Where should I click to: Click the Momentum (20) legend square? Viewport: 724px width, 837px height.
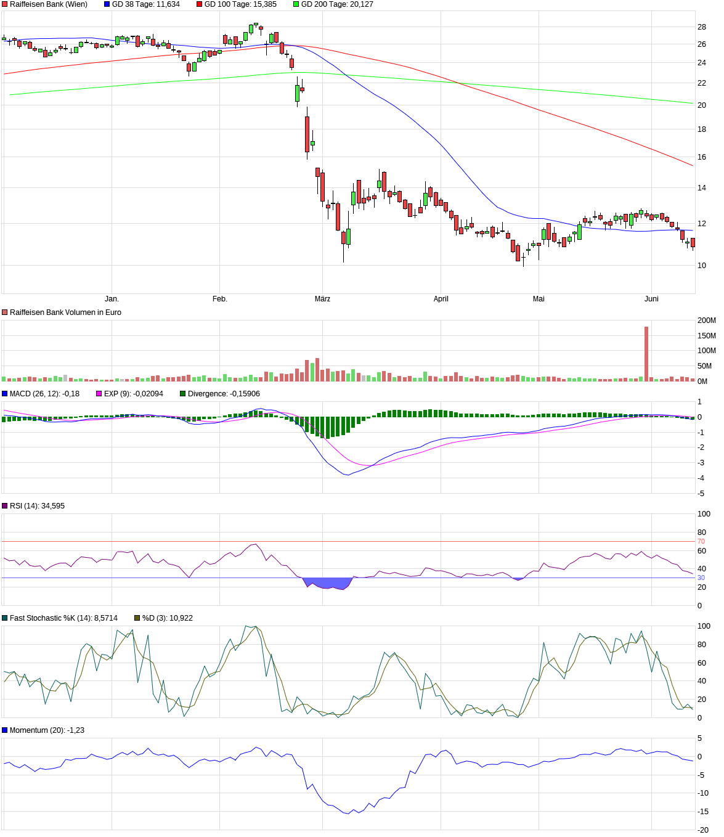[x=4, y=729]
